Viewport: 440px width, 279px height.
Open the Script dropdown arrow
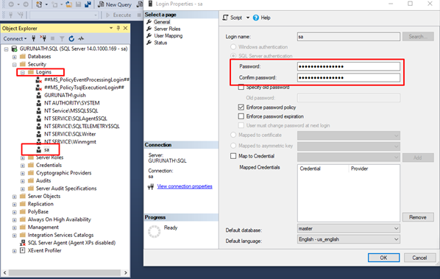point(248,18)
